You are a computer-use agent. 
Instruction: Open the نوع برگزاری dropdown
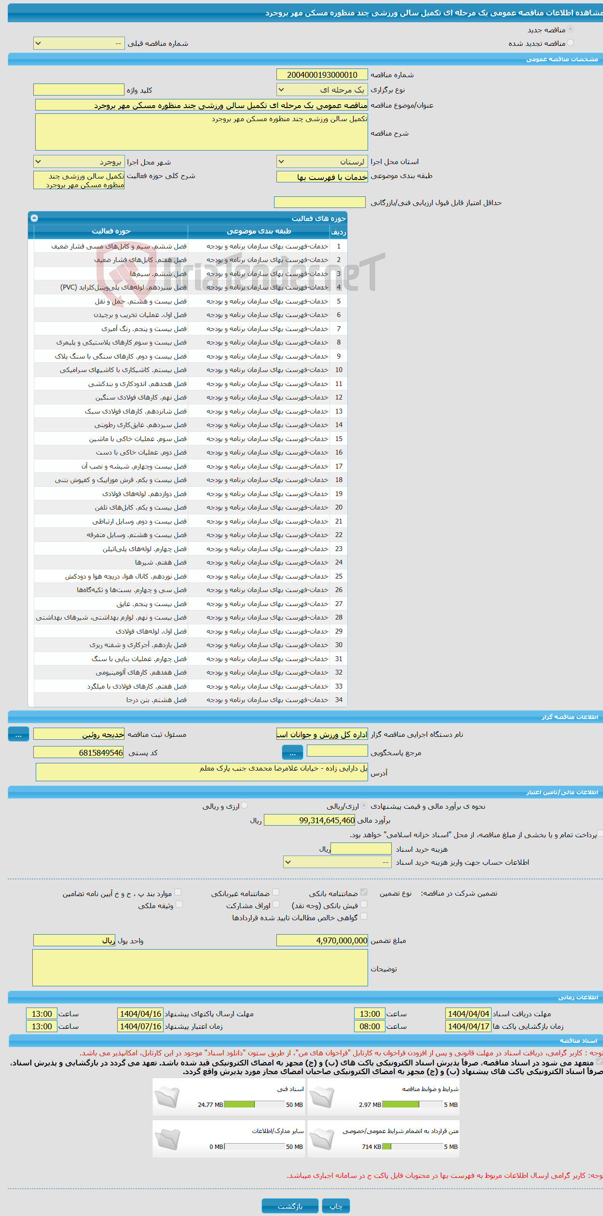(322, 90)
